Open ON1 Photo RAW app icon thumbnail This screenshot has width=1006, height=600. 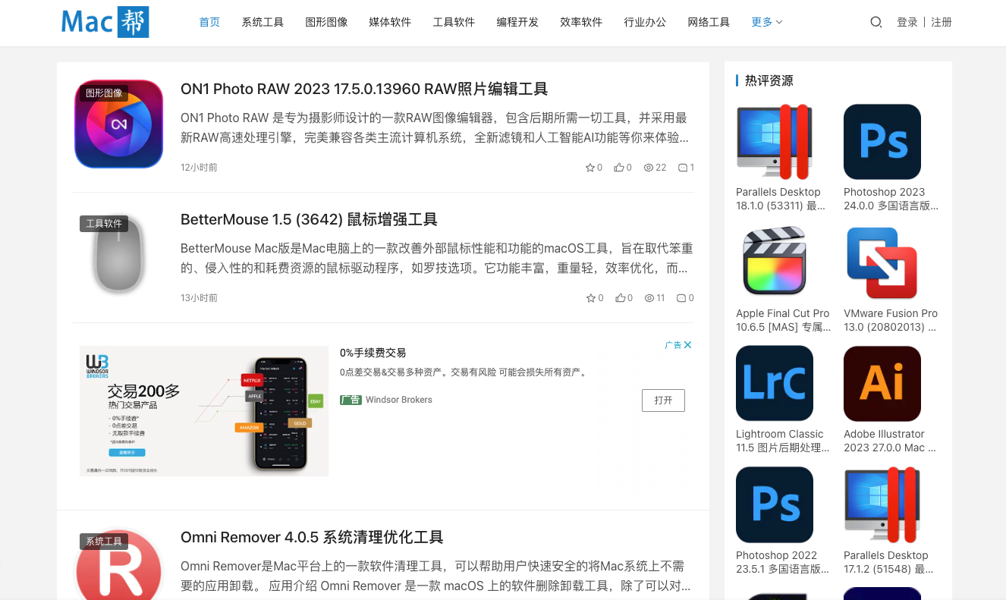click(119, 124)
